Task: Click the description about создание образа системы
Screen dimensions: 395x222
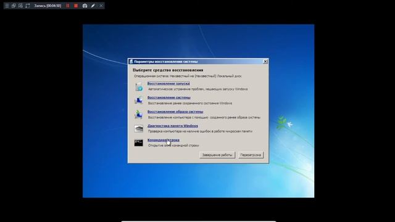Action: pyautogui.click(x=204, y=117)
